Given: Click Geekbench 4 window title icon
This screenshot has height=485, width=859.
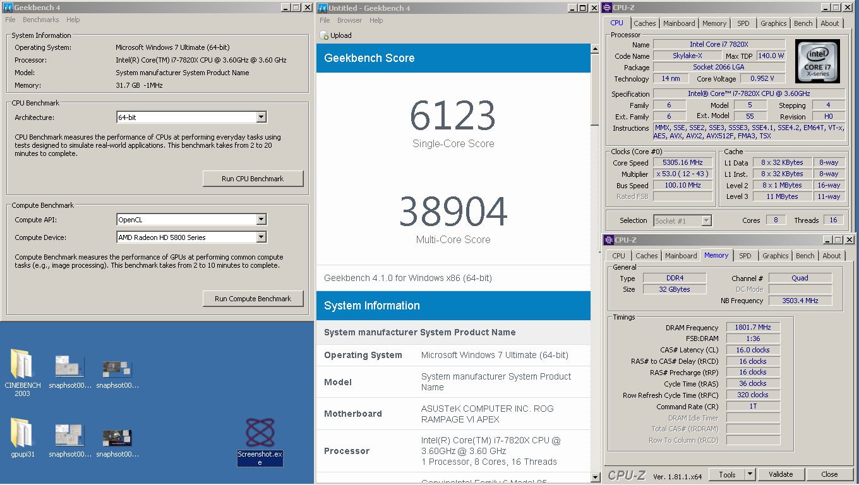Looking at the screenshot, I should (8, 8).
